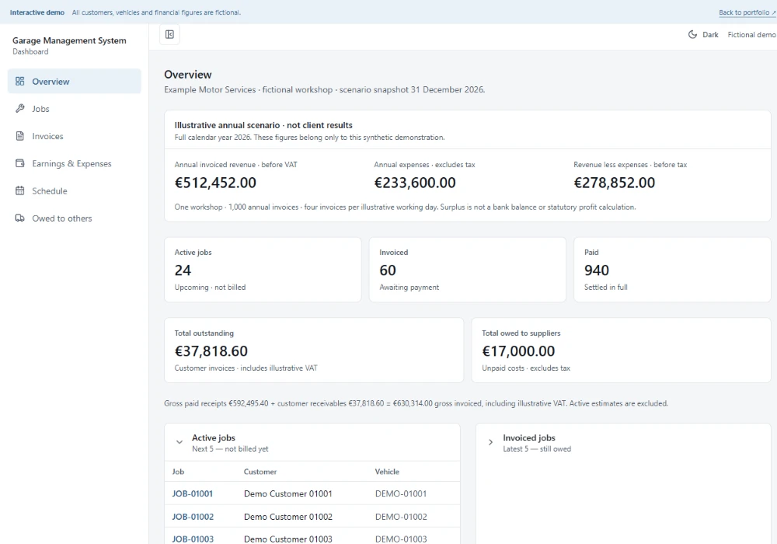The width and height of the screenshot is (777, 544).
Task: Click the Owed to others truck icon
Action: [x=20, y=218]
